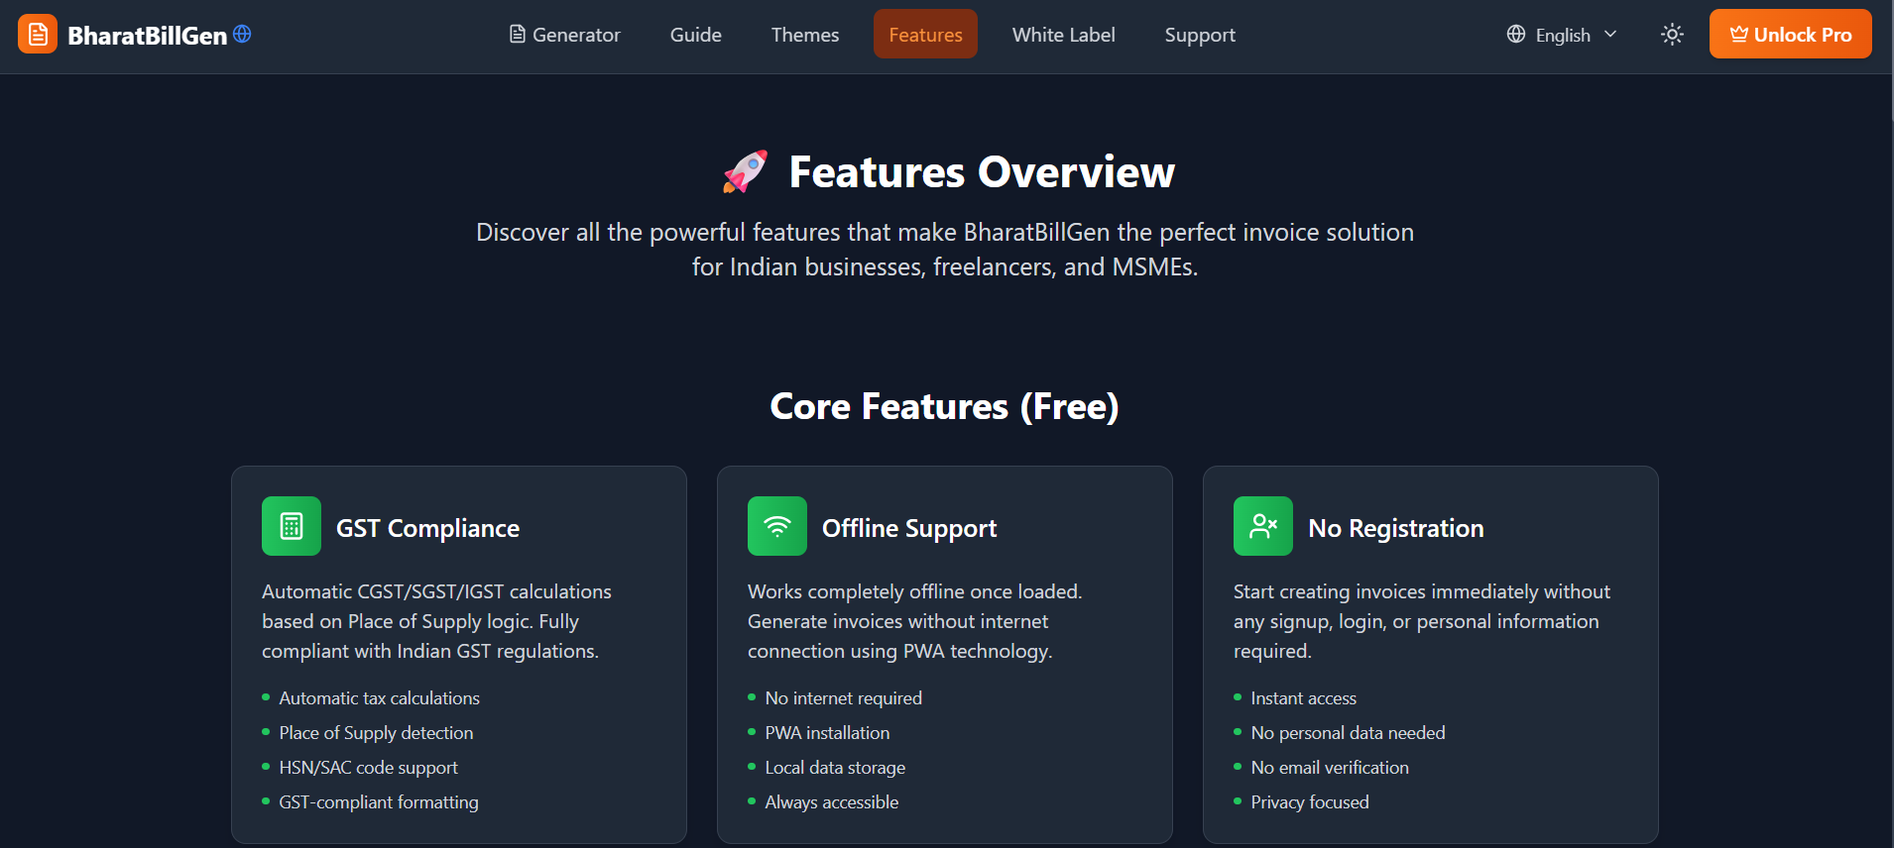Open the Generator nav item
Image resolution: width=1894 pixels, height=848 pixels.
tap(565, 35)
